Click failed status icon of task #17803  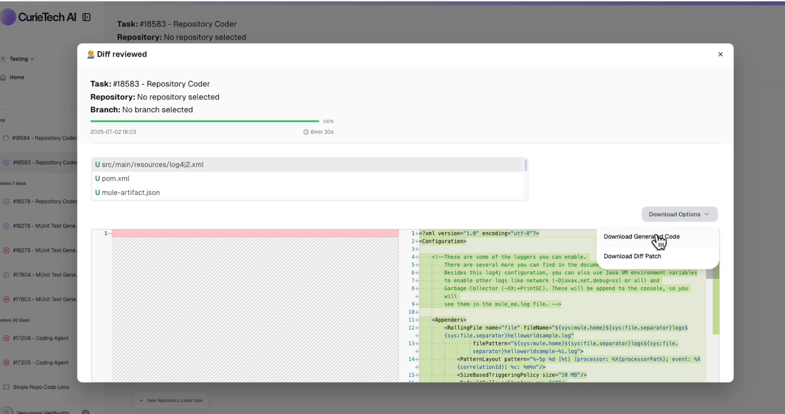pyautogui.click(x=6, y=299)
